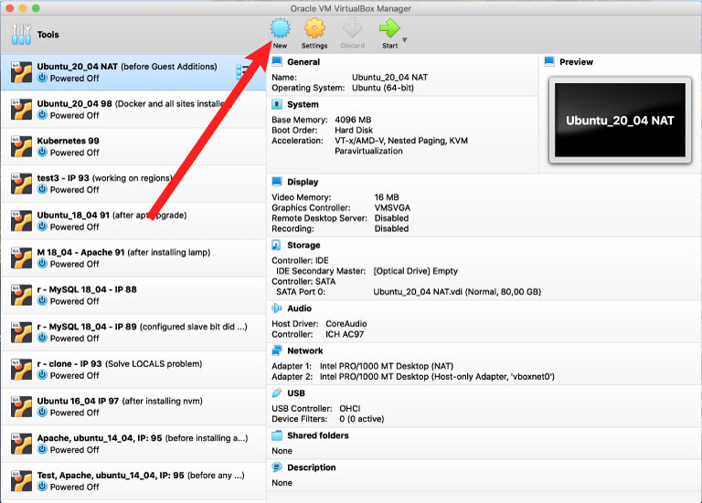Select the Kubernetes 99 machine
This screenshot has width=702, height=503.
click(133, 147)
